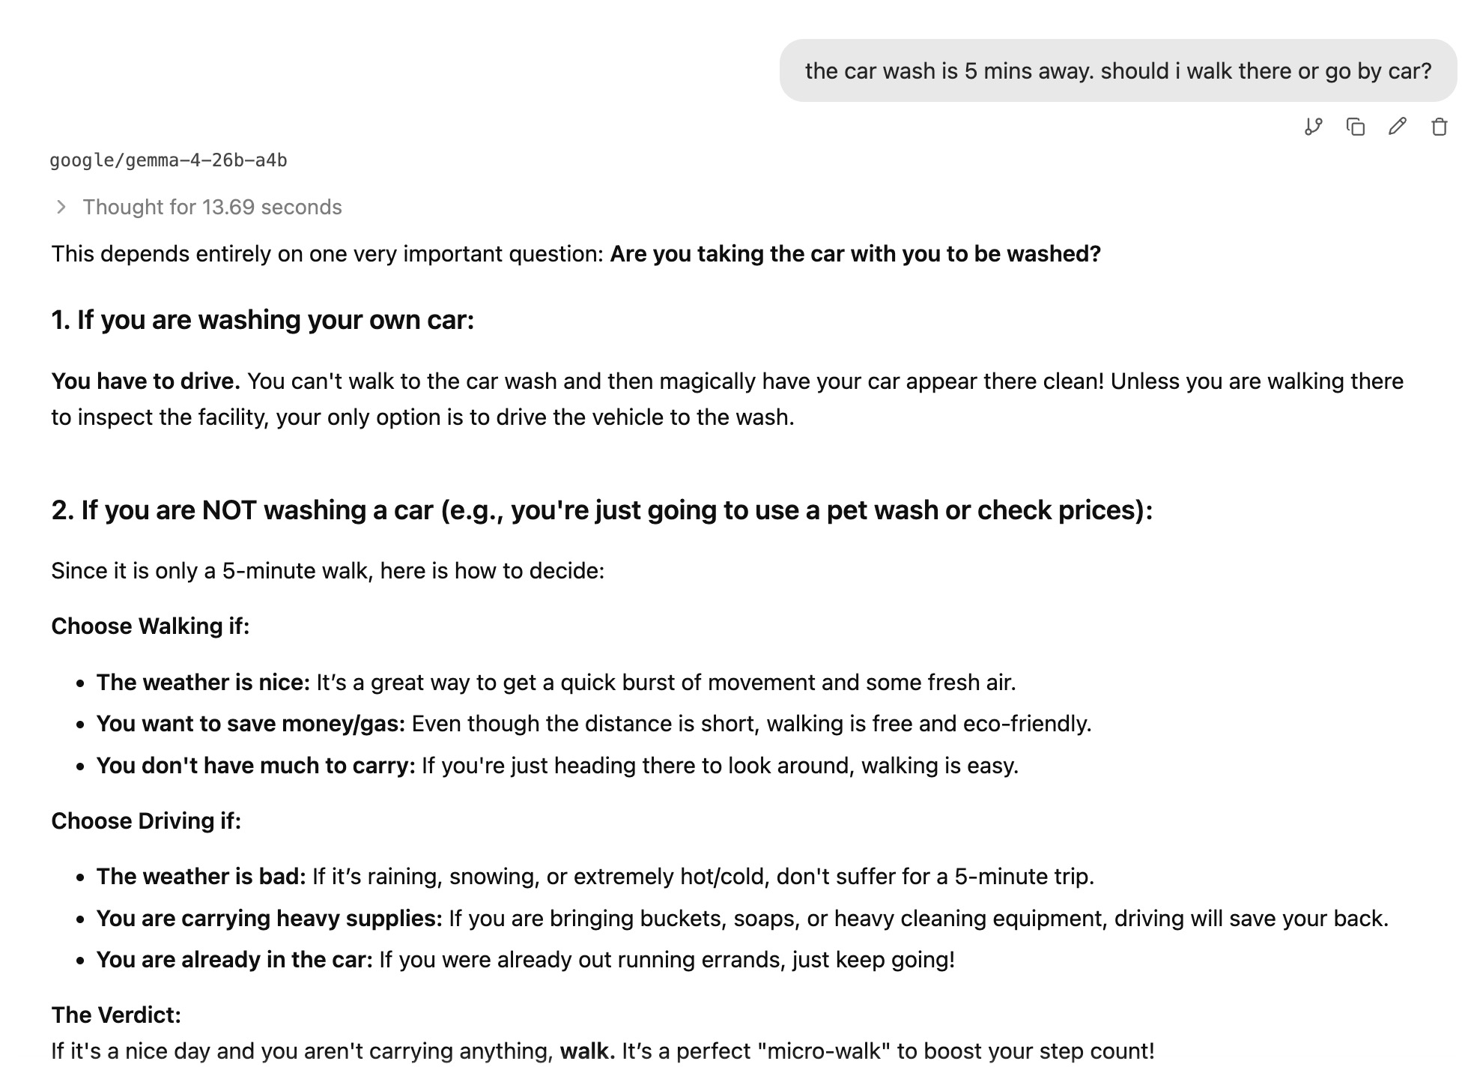Click bold question "Are you taking the car"
Screen dimensions: 1468x1079
pyautogui.click(x=855, y=254)
